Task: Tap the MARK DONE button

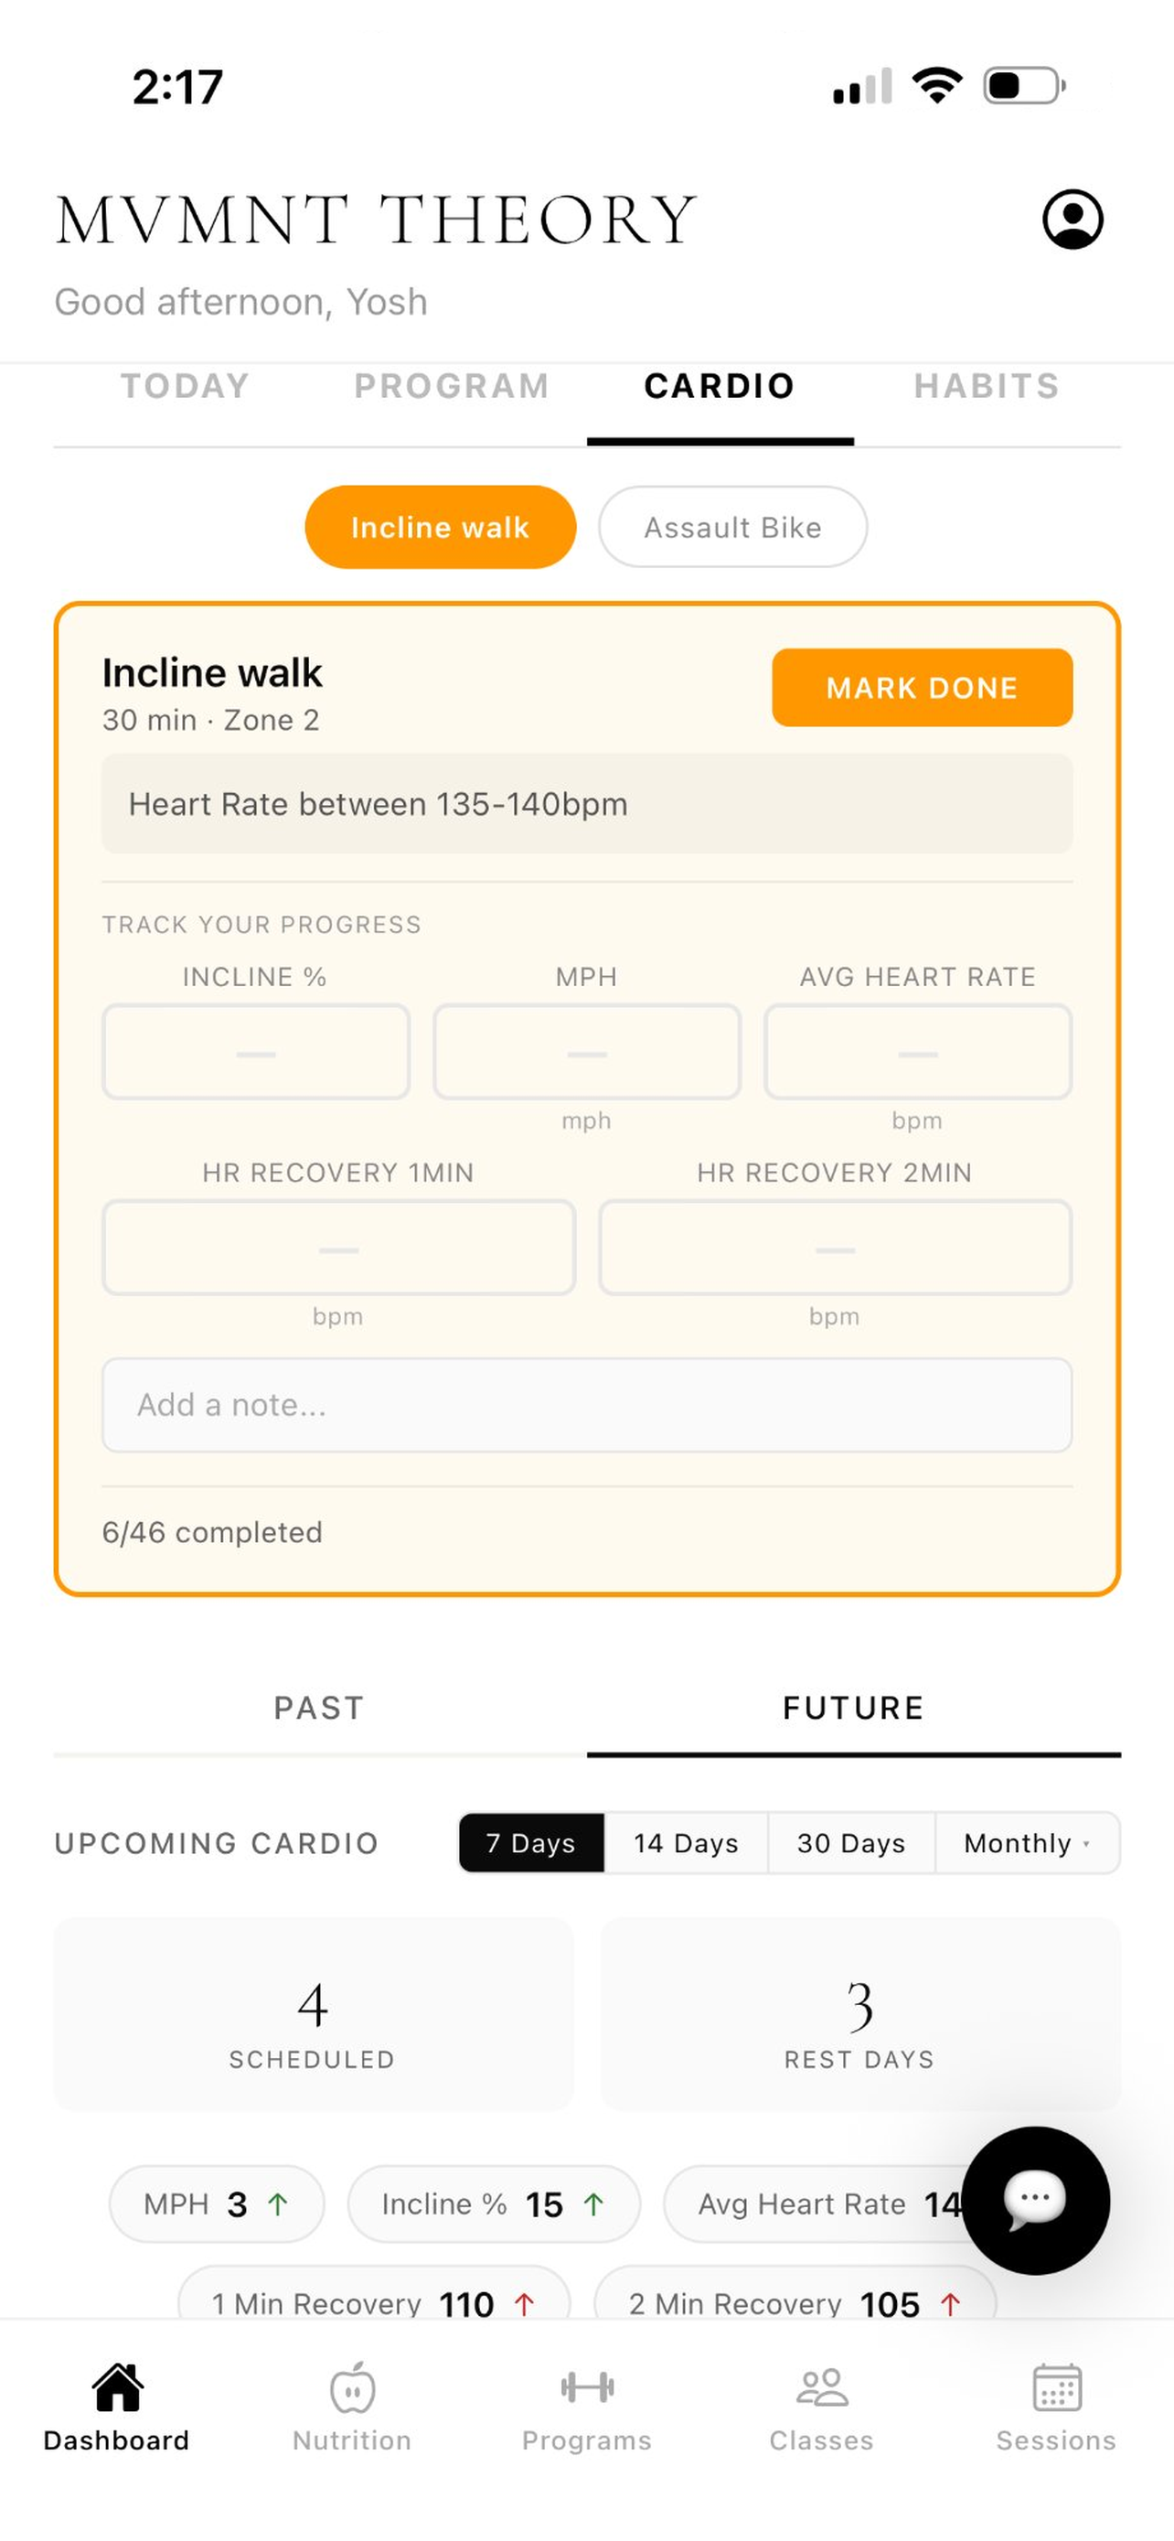Action: [922, 688]
